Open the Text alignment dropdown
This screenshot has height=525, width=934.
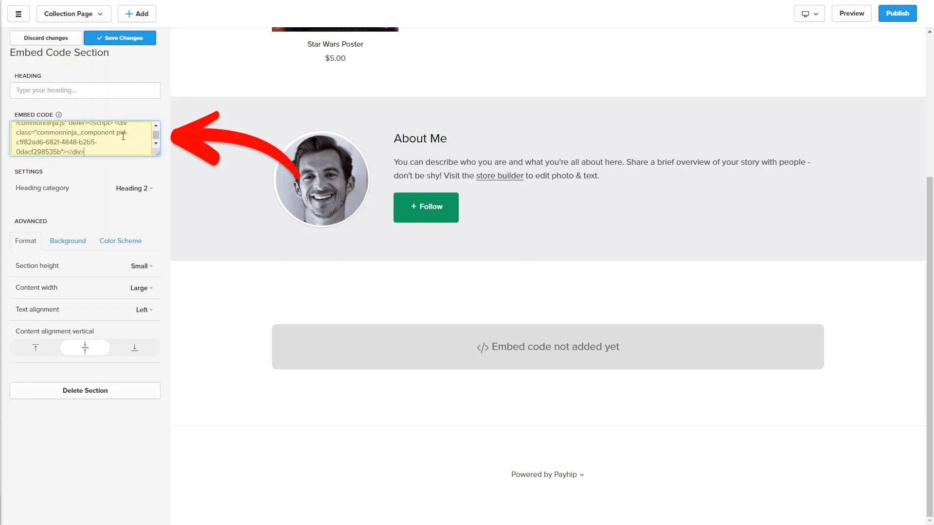point(144,310)
